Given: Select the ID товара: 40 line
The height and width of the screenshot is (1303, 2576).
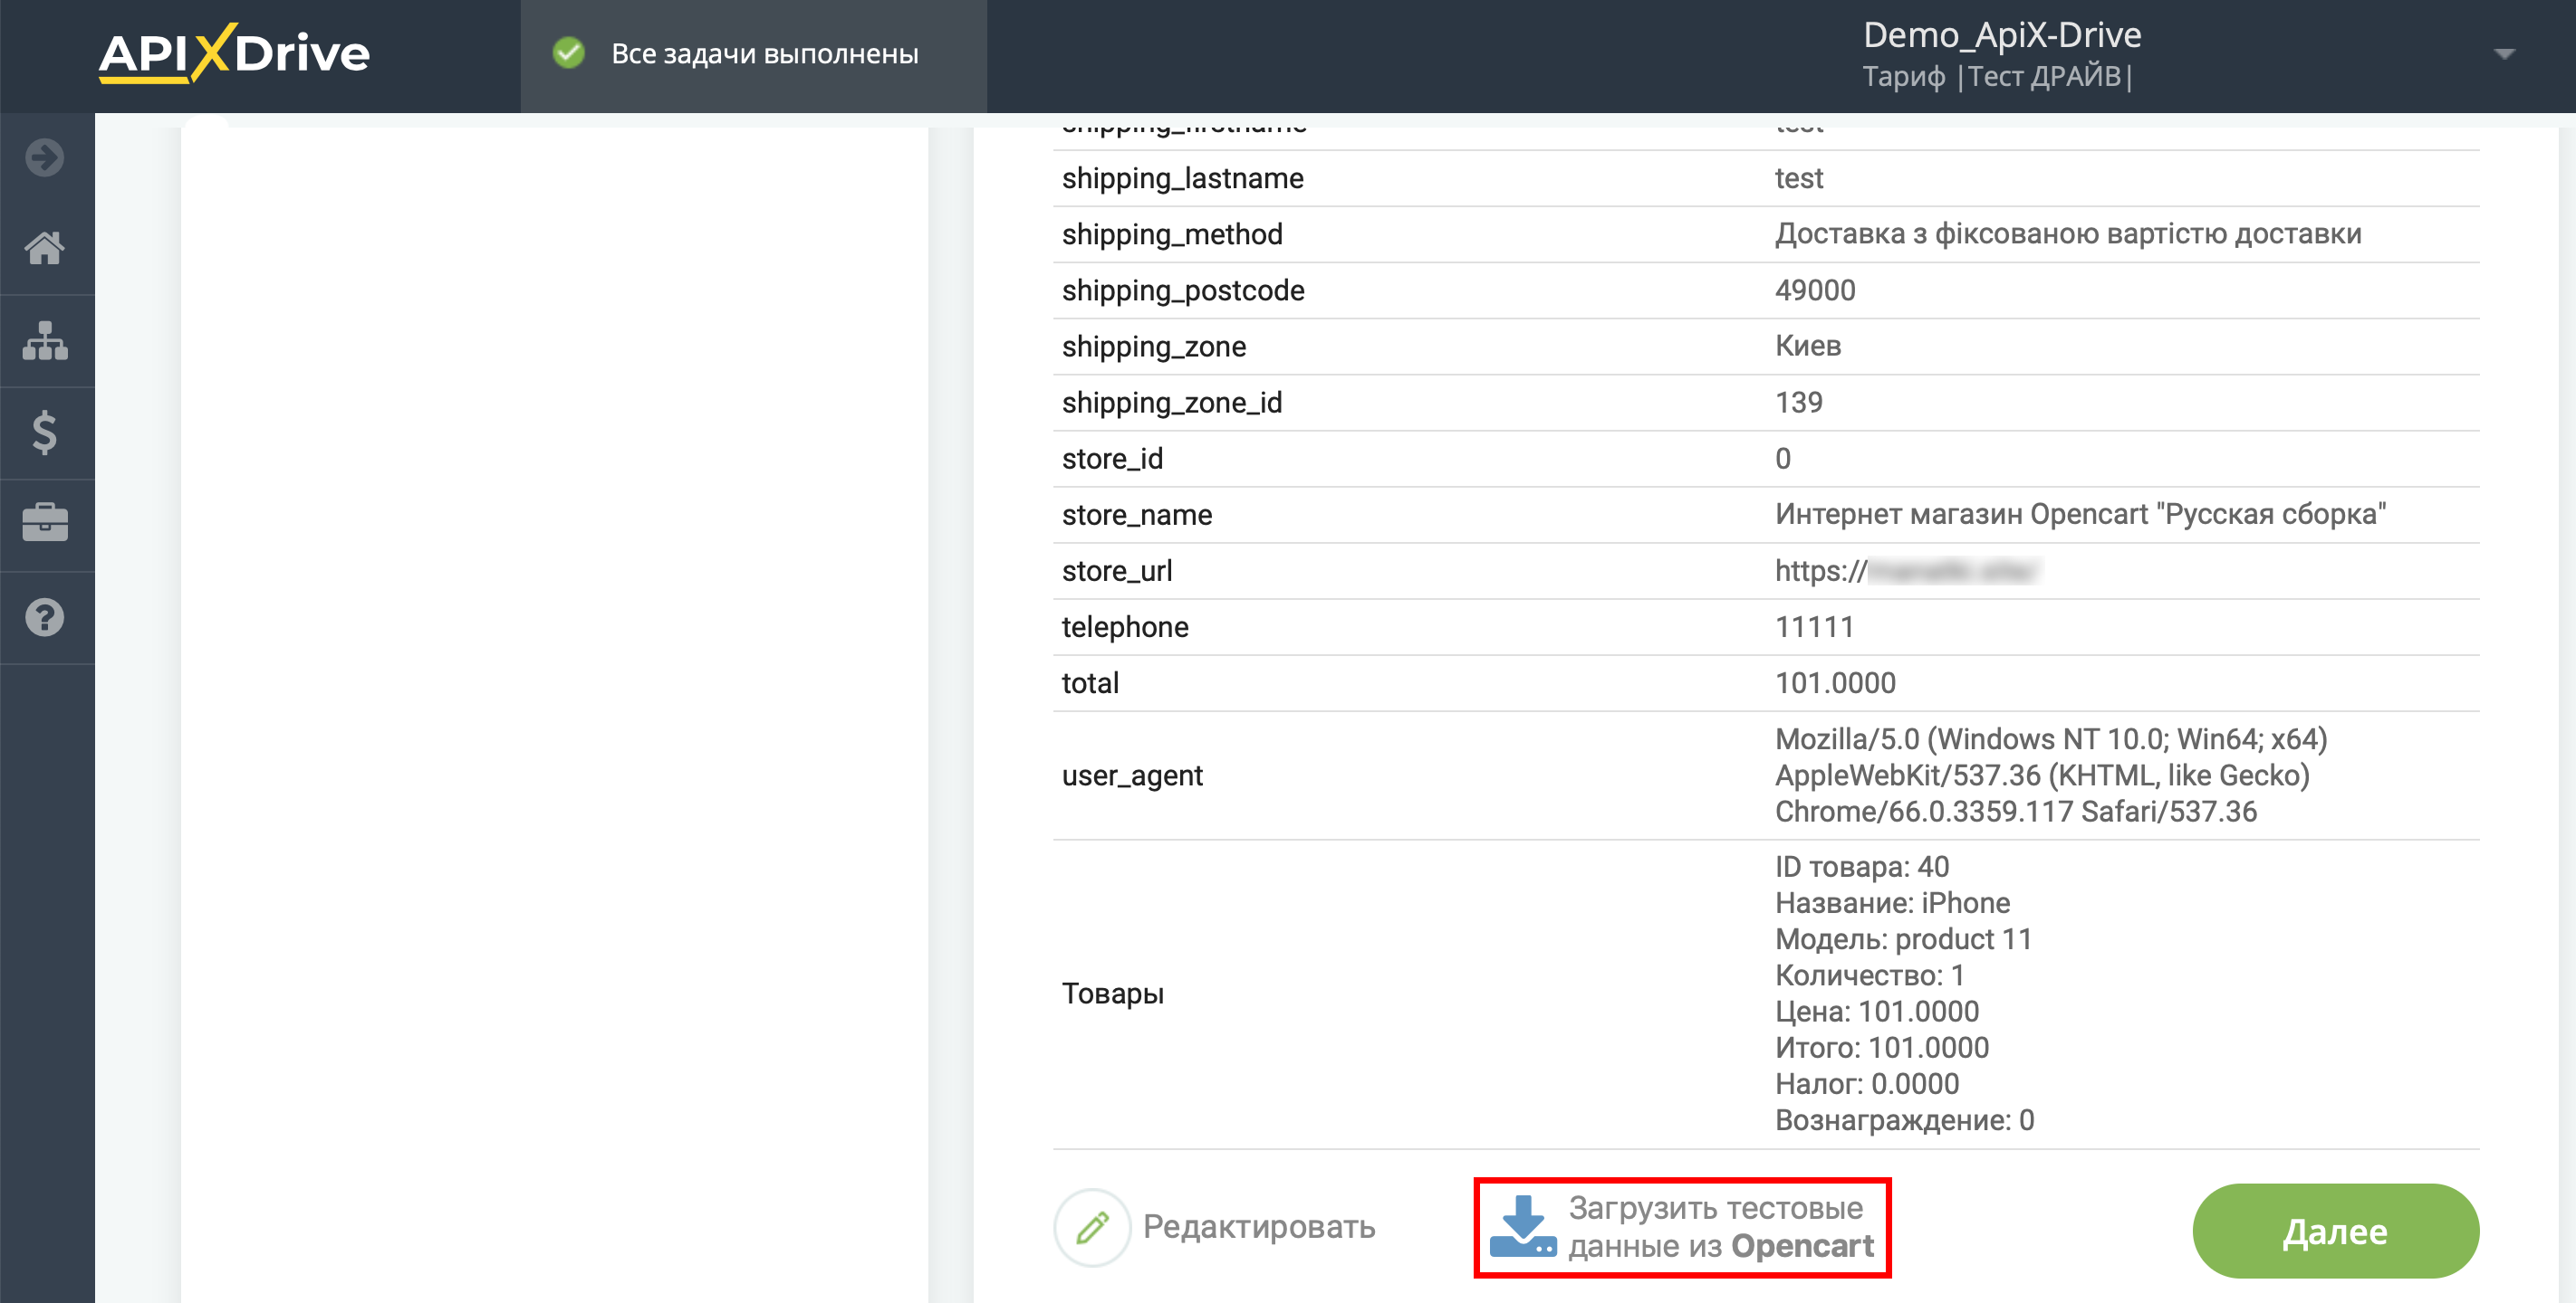Looking at the screenshot, I should 1862,868.
